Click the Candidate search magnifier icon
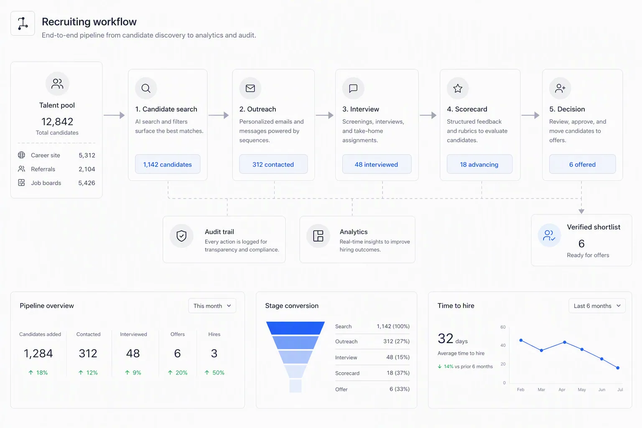Viewport: 642px width, 428px height. (x=146, y=88)
